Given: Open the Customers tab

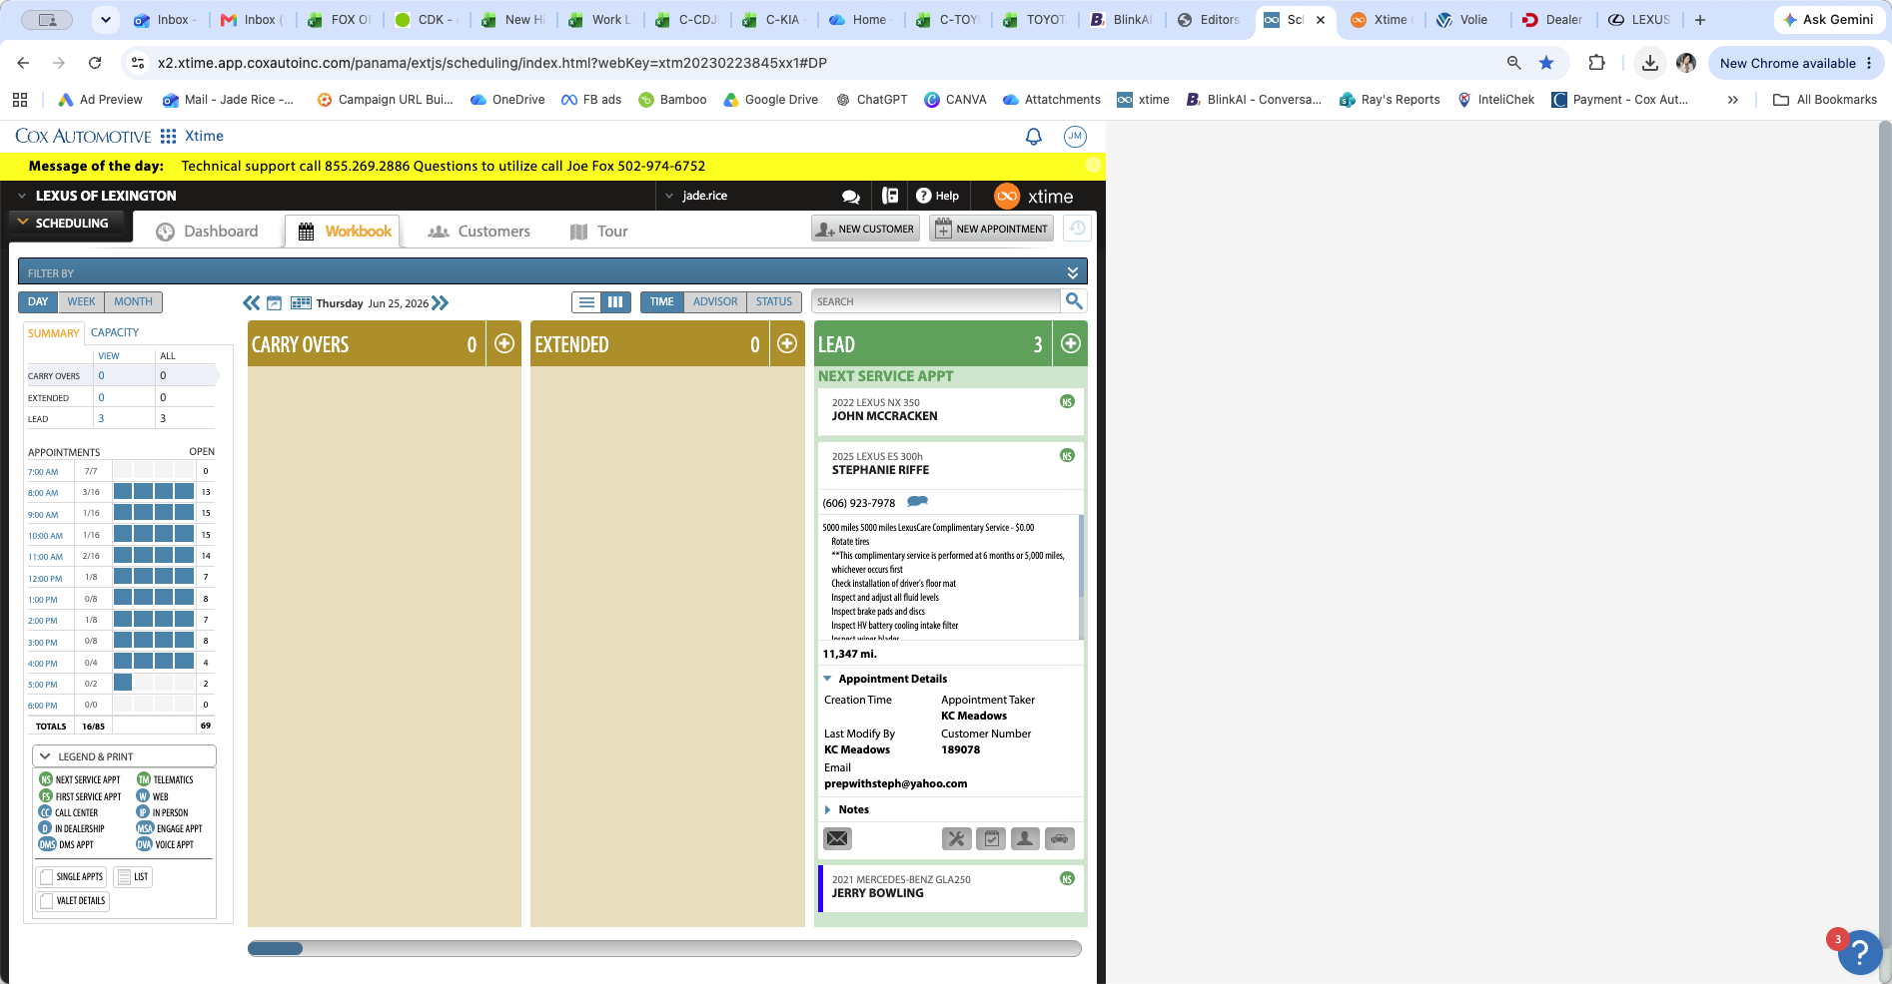Looking at the screenshot, I should (x=478, y=231).
